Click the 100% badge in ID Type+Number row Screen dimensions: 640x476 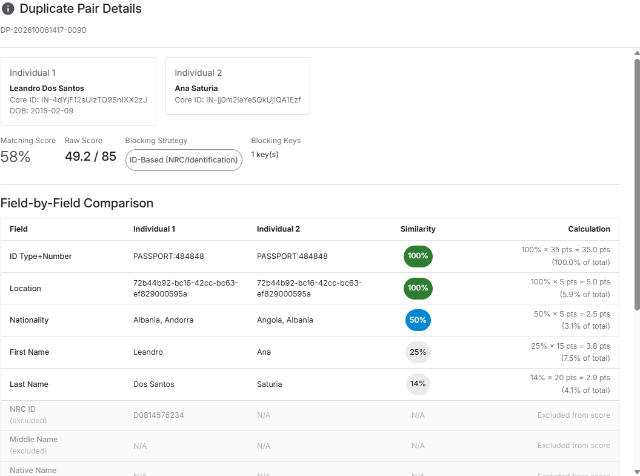coord(418,256)
